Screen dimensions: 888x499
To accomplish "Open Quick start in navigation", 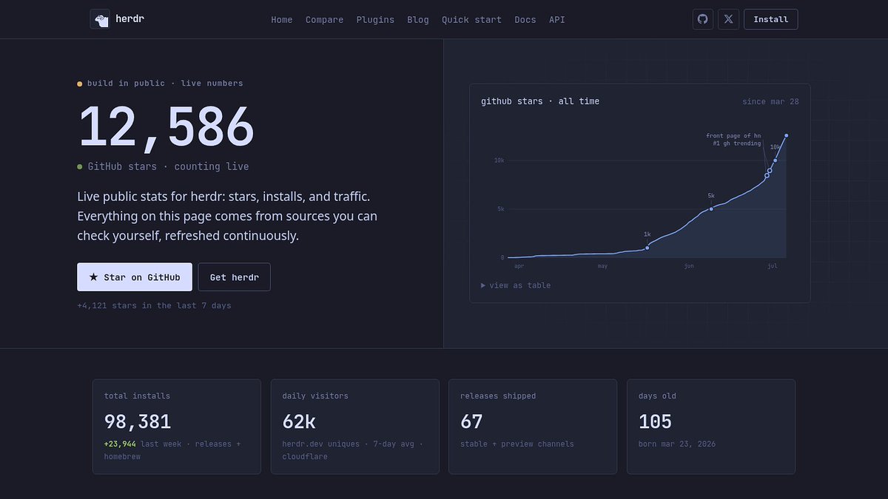I will (x=471, y=20).
